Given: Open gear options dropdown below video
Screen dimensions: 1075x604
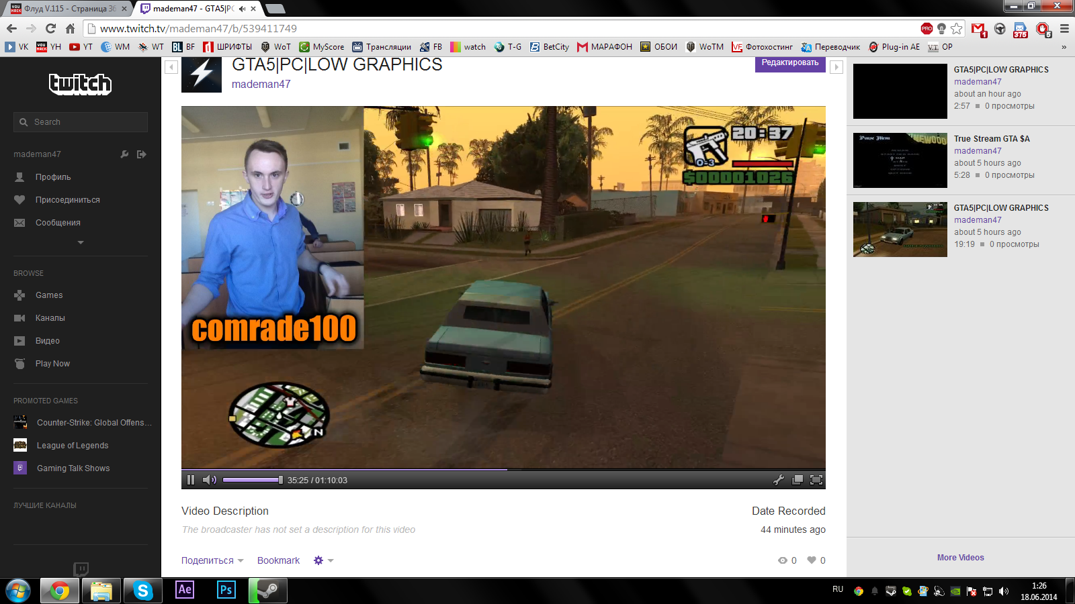Looking at the screenshot, I should (x=324, y=560).
